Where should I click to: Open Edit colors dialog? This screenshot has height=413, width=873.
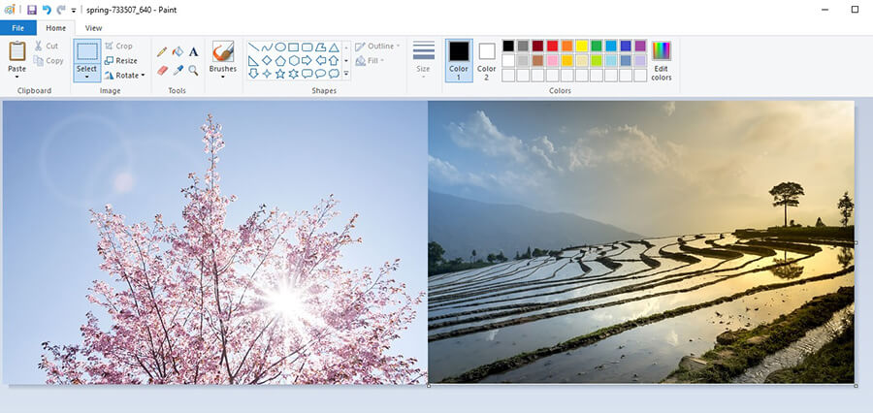[662, 61]
